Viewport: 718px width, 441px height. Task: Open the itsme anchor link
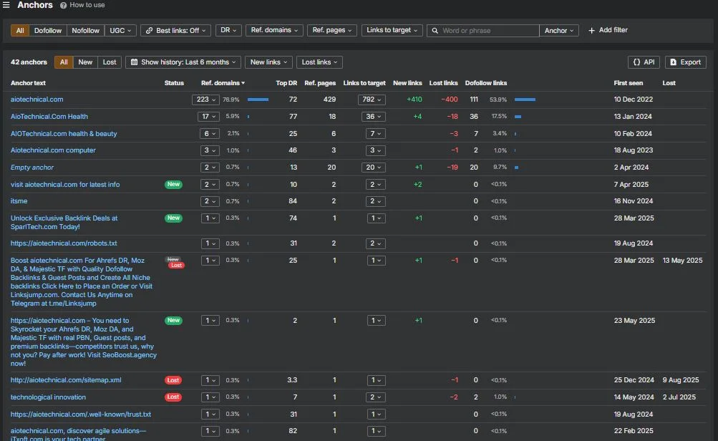coord(19,201)
